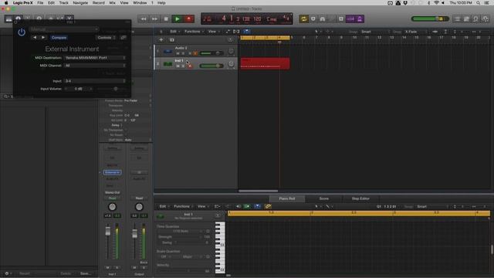This screenshot has width=494, height=278.
Task: Click Spotlight search icon in menu bar
Action: [479, 3]
